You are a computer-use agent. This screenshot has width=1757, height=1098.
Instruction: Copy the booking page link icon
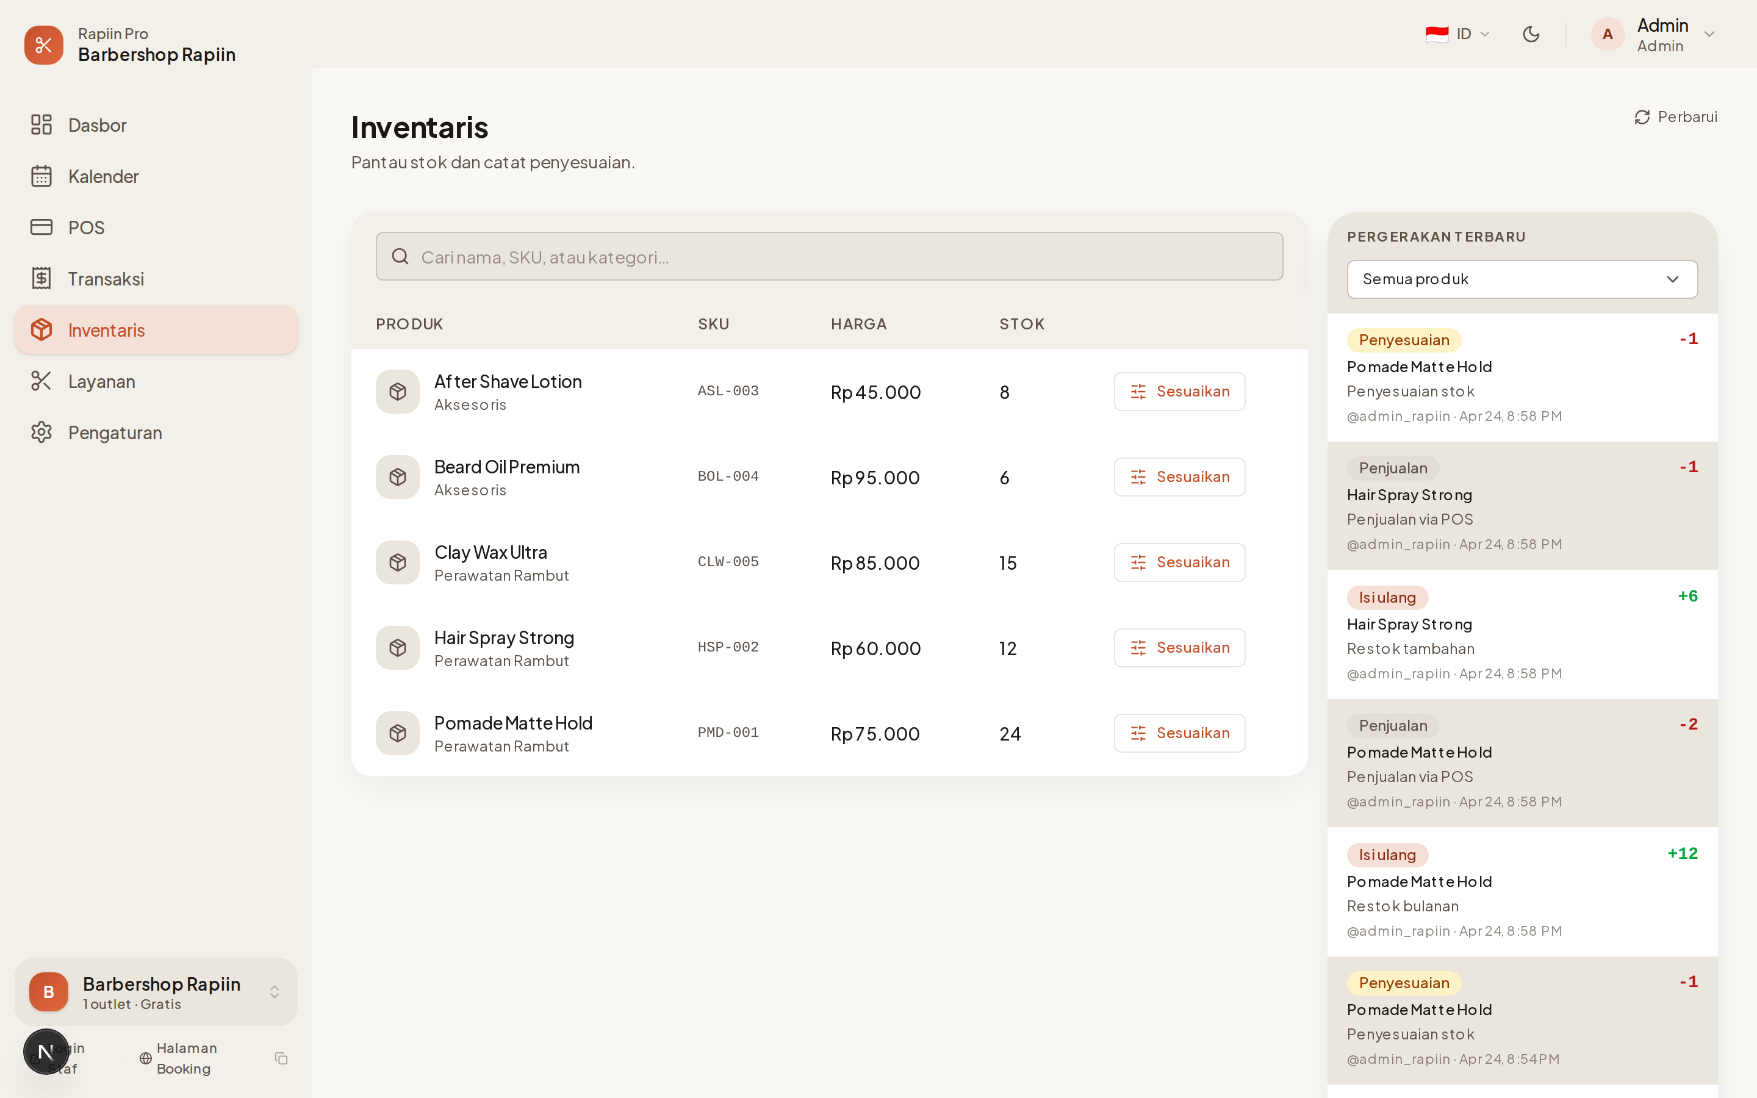[x=282, y=1058]
